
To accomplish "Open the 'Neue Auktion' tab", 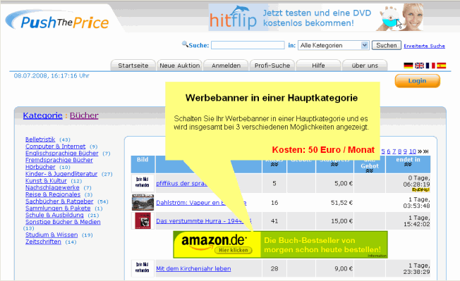I will 179,65.
